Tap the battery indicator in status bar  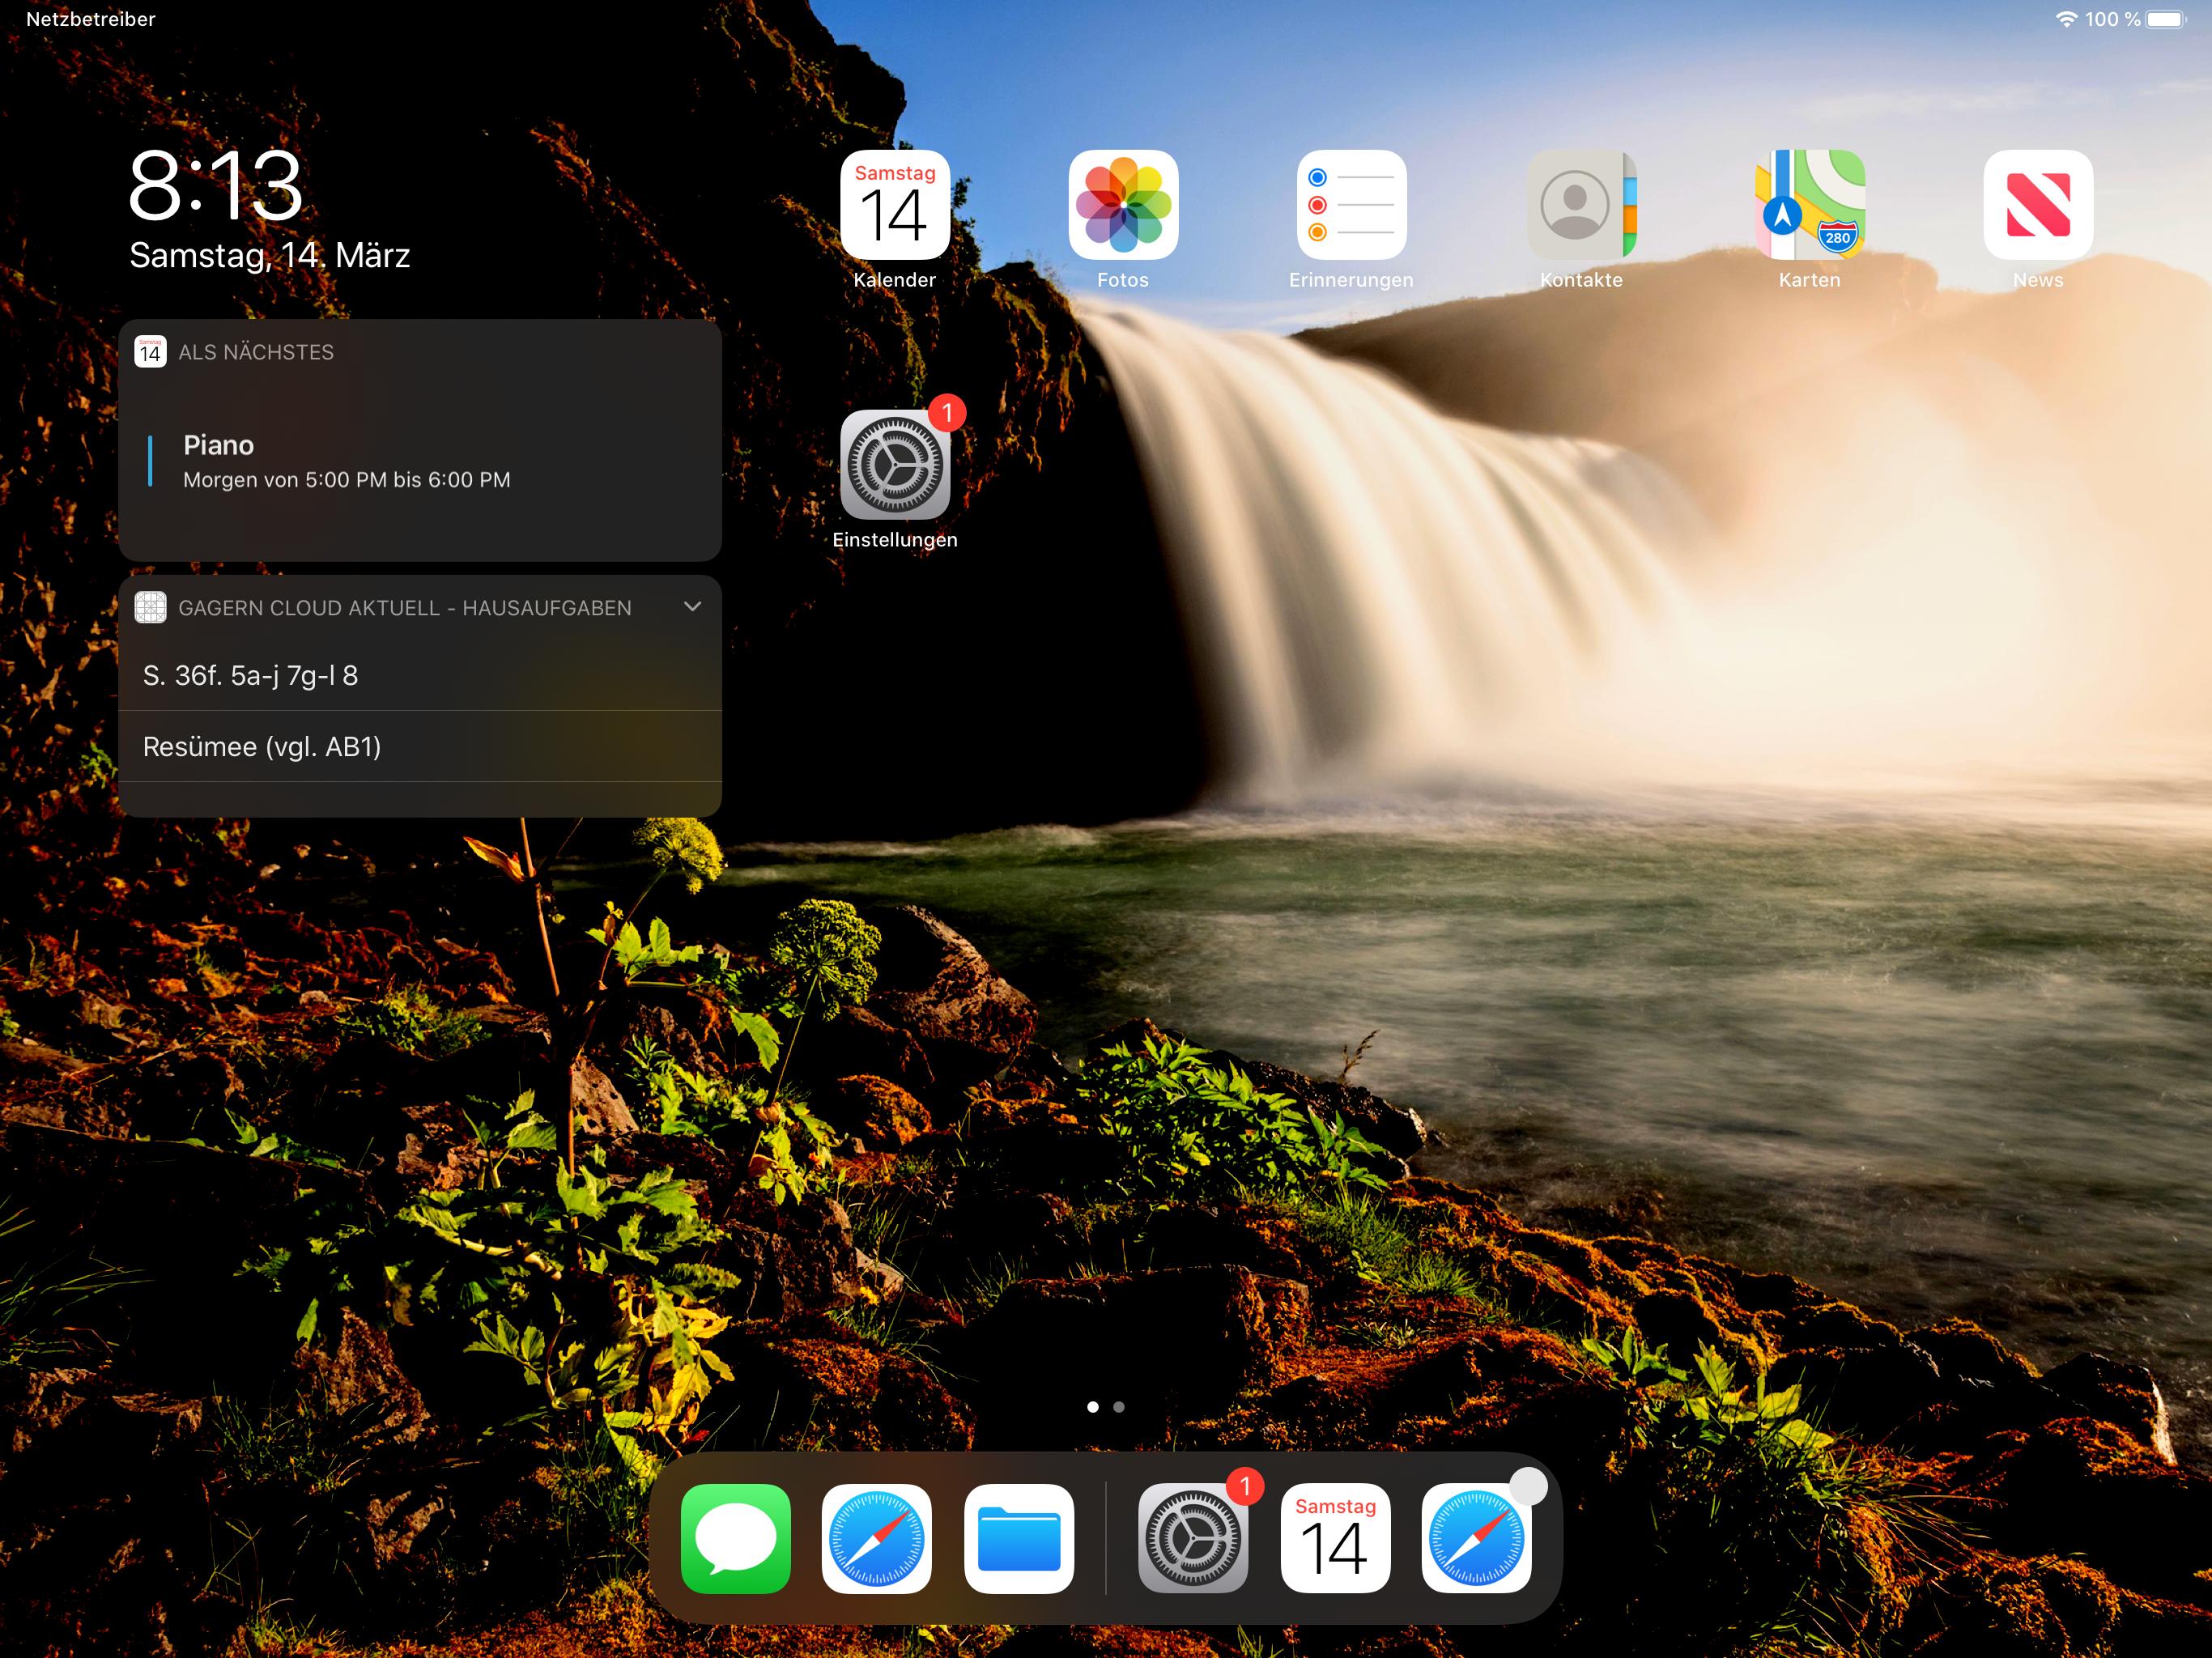coord(2165,19)
